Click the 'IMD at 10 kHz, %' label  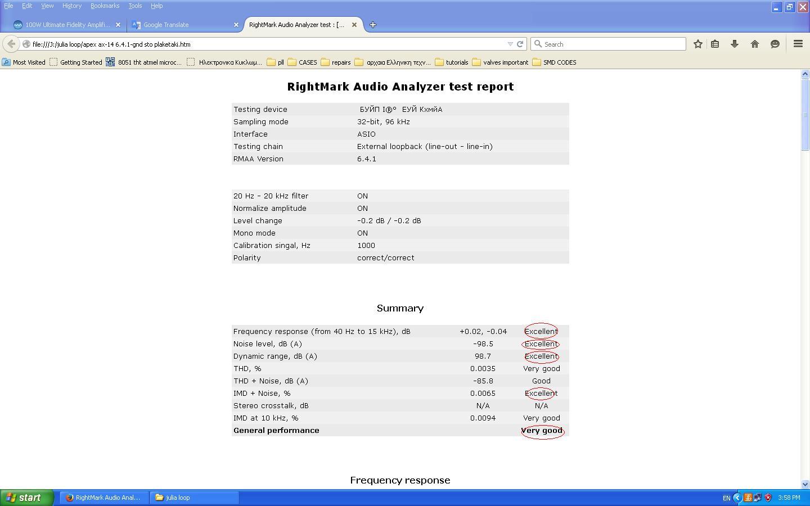click(x=266, y=418)
